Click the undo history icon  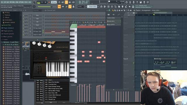click(x=127, y=2)
